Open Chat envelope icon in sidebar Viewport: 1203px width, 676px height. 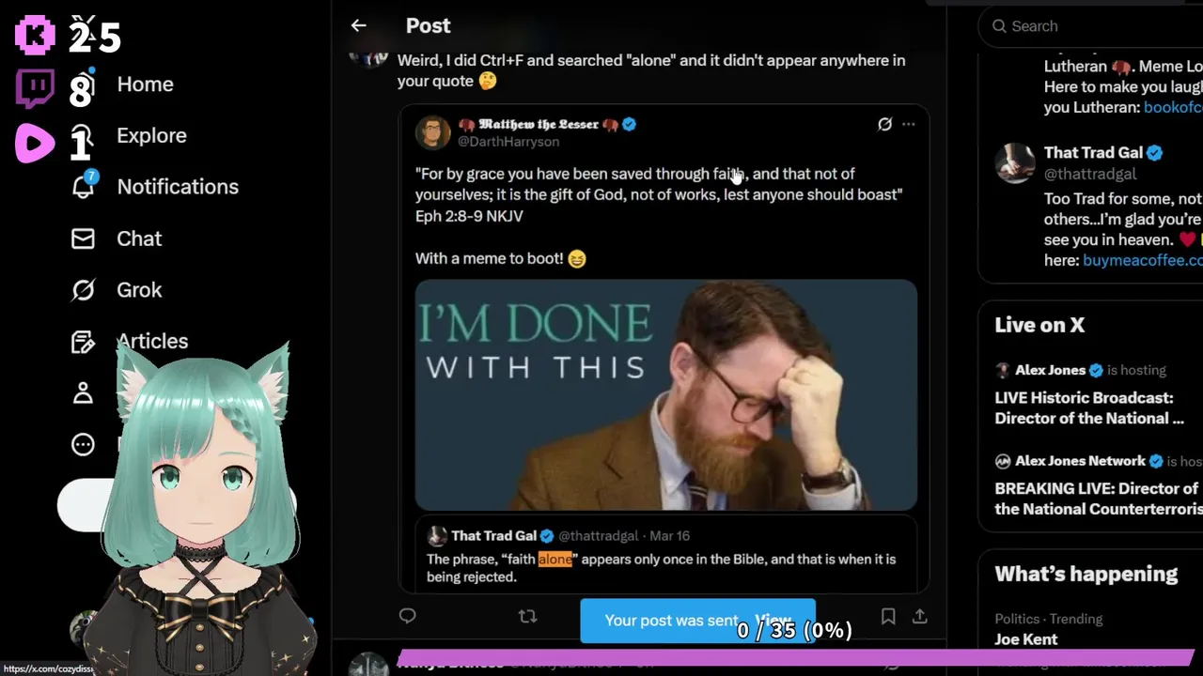[83, 238]
